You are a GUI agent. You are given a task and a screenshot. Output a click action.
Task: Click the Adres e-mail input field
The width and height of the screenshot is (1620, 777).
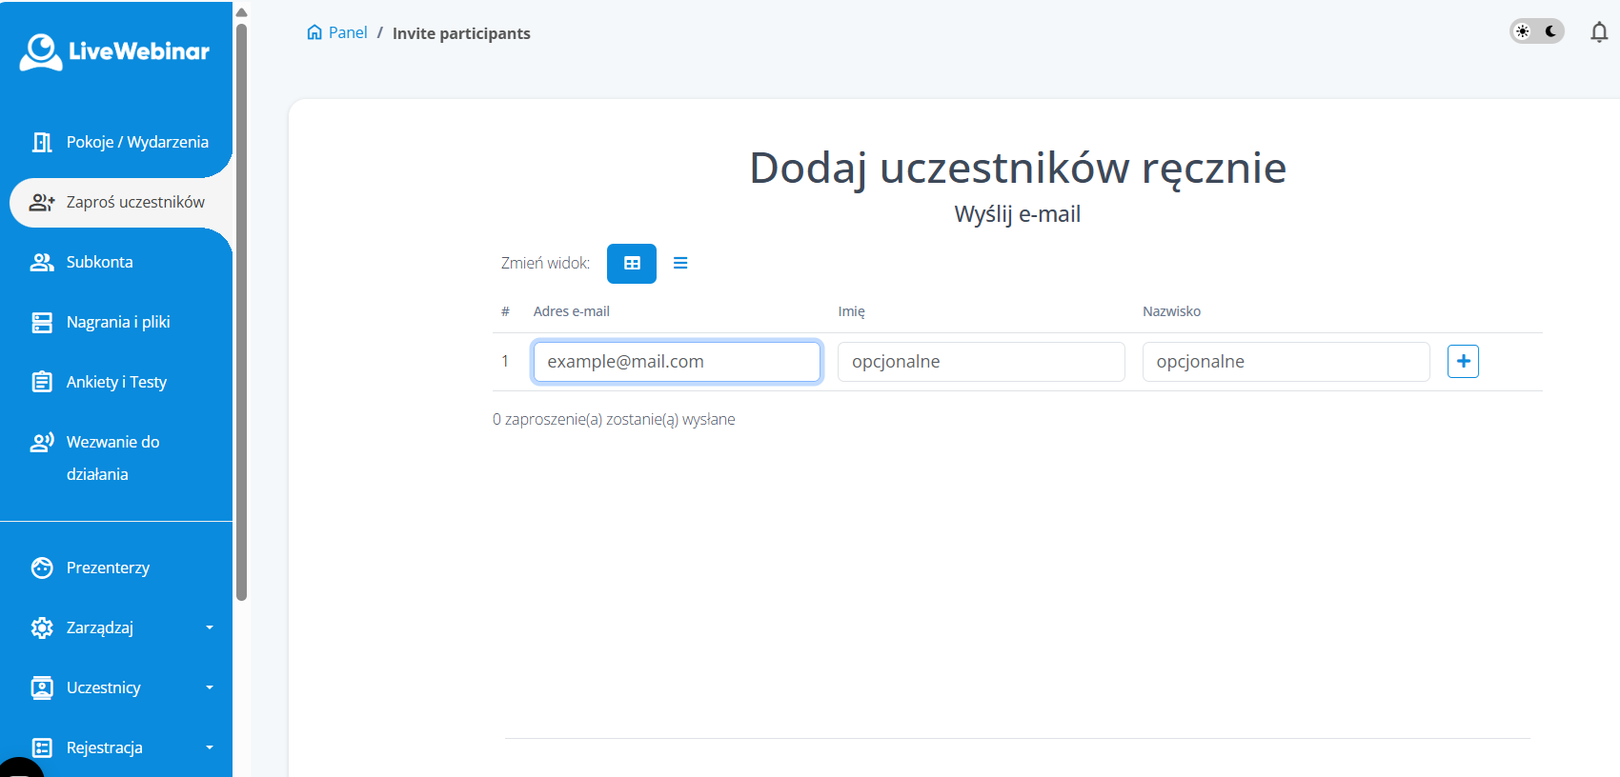click(x=677, y=362)
